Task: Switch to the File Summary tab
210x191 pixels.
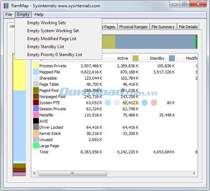Action: pos(163,27)
